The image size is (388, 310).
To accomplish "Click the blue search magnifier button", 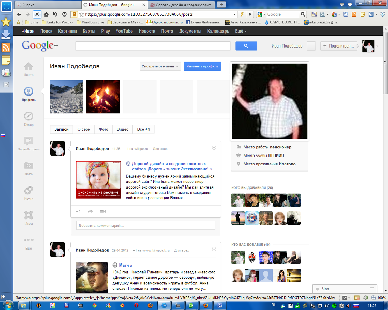I will coord(246,46).
